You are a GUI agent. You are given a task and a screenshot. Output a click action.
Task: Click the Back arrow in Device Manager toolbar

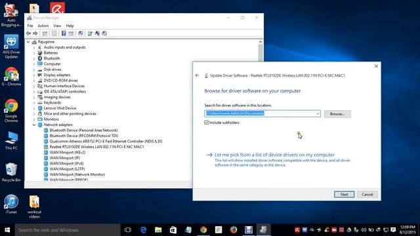28,33
